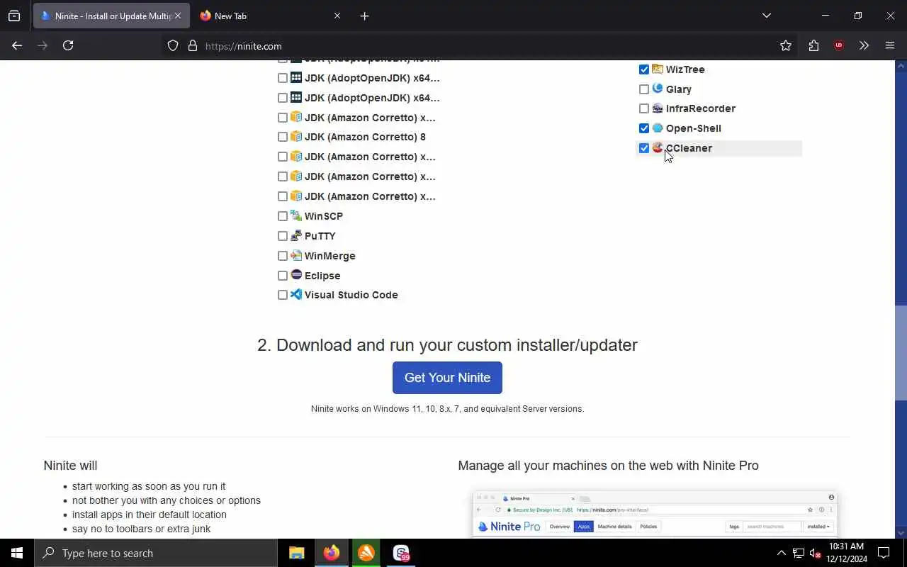Viewport: 907px width, 567px height.
Task: Click the Visual Studio Code label
Action: [x=351, y=295]
